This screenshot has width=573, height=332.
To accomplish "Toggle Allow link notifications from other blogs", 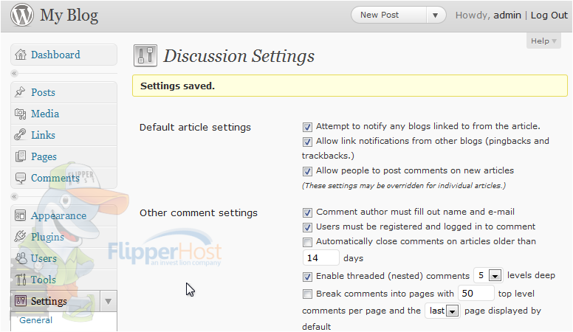I will [x=307, y=142].
